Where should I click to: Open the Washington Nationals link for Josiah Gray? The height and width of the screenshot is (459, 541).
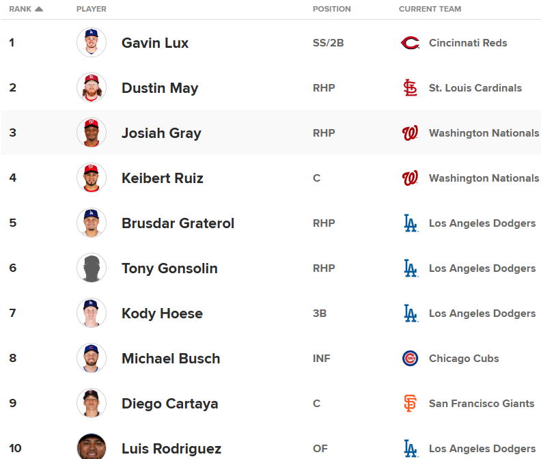click(484, 133)
